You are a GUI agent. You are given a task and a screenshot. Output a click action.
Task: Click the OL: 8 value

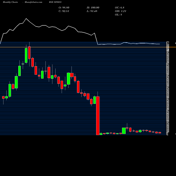pyautogui.click(x=119, y=15)
